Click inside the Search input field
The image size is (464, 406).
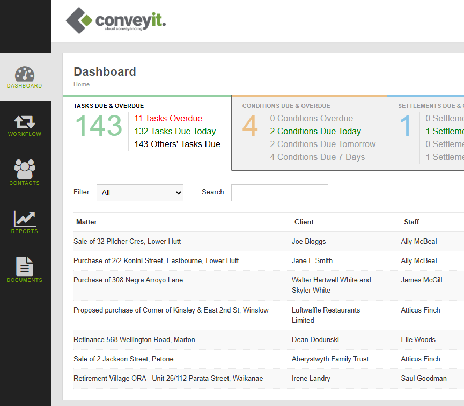[x=279, y=193]
